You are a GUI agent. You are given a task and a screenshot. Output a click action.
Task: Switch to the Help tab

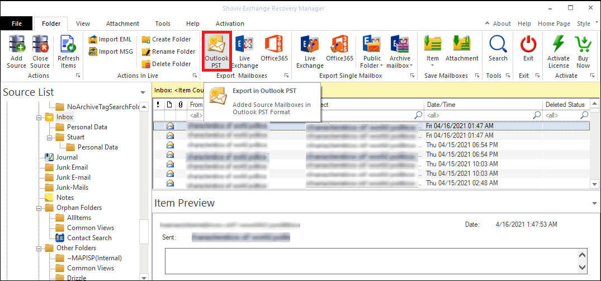coord(193,24)
